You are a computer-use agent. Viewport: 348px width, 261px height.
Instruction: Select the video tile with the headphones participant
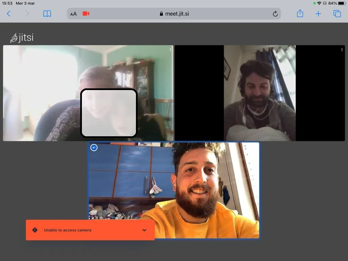click(260, 93)
